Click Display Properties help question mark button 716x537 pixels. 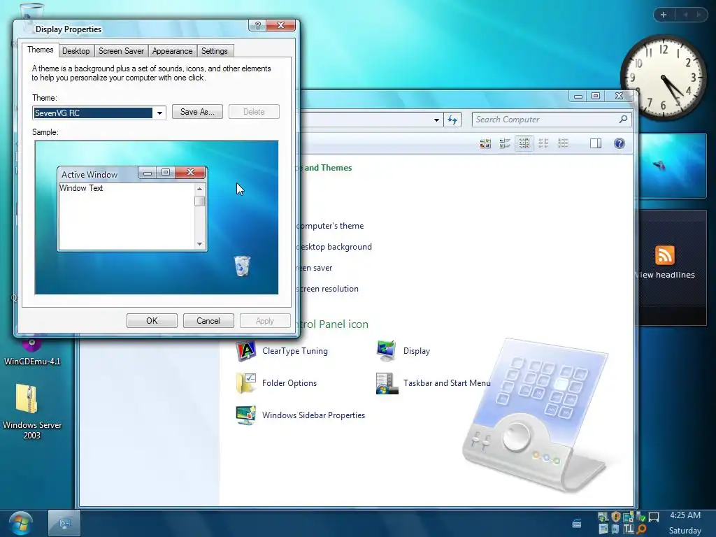[257, 26]
